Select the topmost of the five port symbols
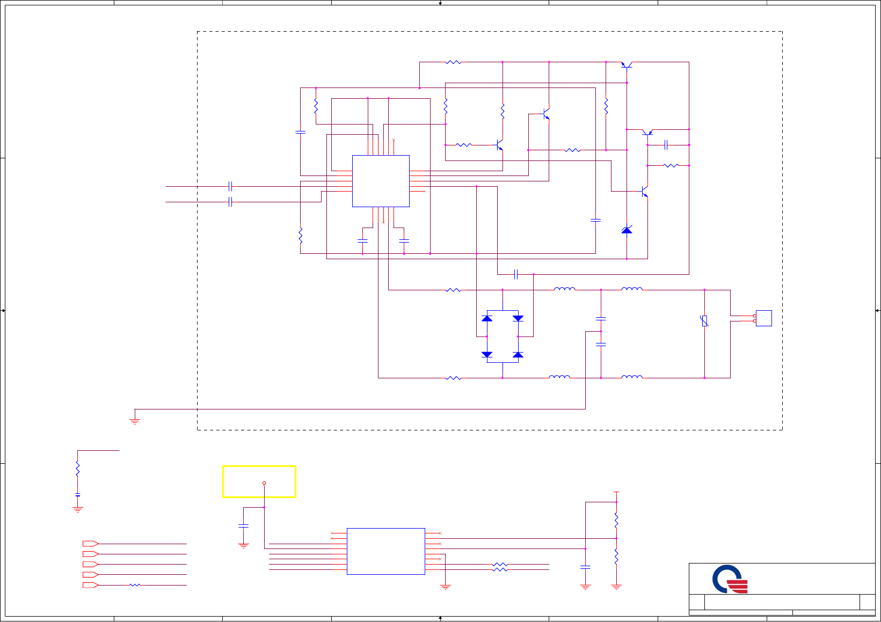Viewport: 881px width, 622px height. click(90, 544)
